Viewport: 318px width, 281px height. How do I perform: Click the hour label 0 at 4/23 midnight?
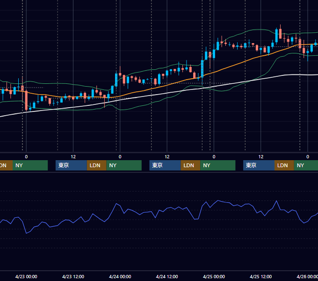point(26,157)
